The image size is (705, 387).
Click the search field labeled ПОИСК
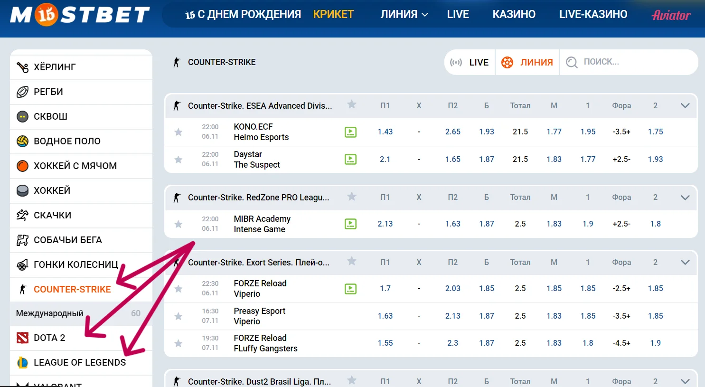[627, 62]
